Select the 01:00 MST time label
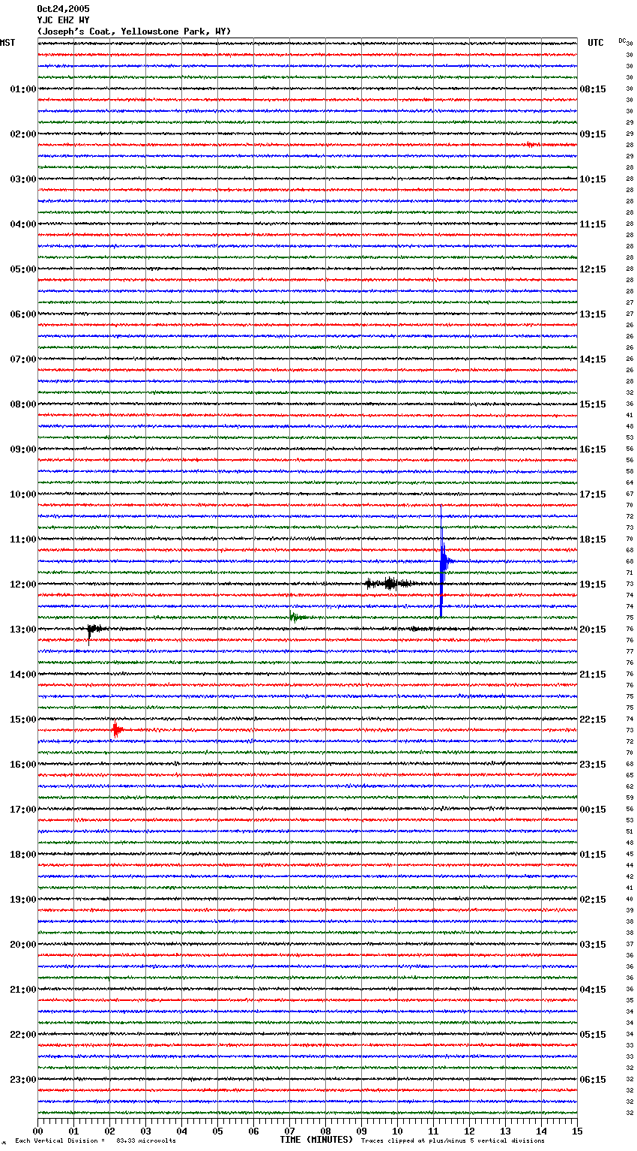Viewport: 637px width, 1151px height. point(23,89)
